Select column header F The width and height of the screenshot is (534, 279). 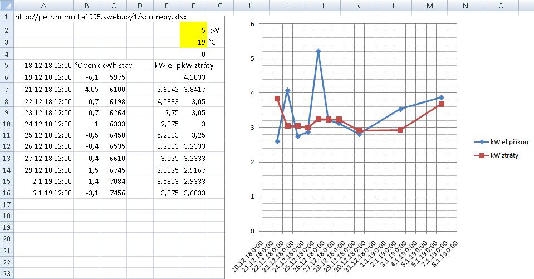click(193, 6)
